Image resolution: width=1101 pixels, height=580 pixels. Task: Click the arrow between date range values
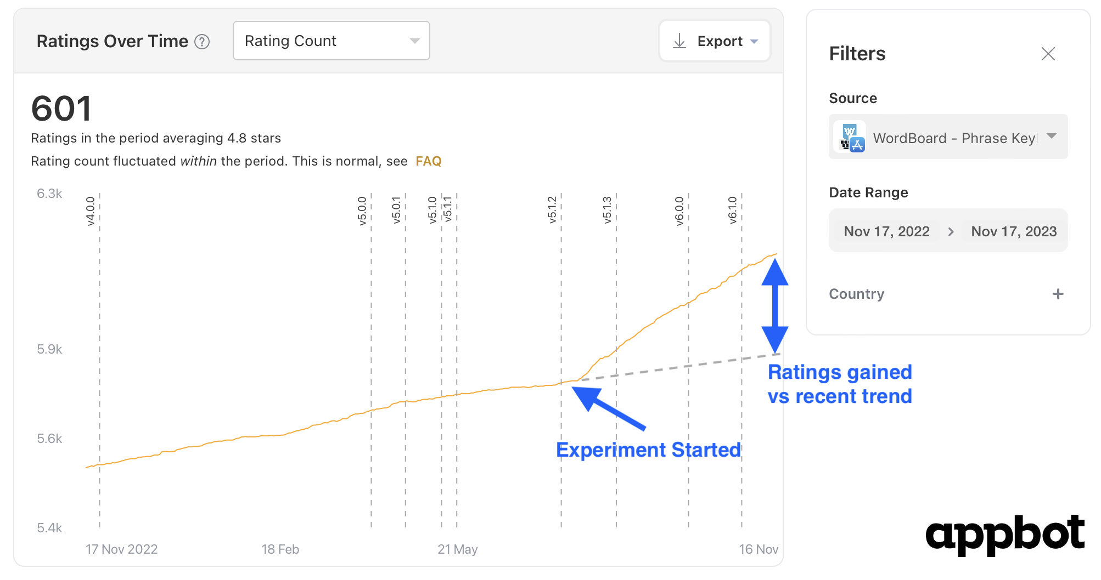pos(951,232)
